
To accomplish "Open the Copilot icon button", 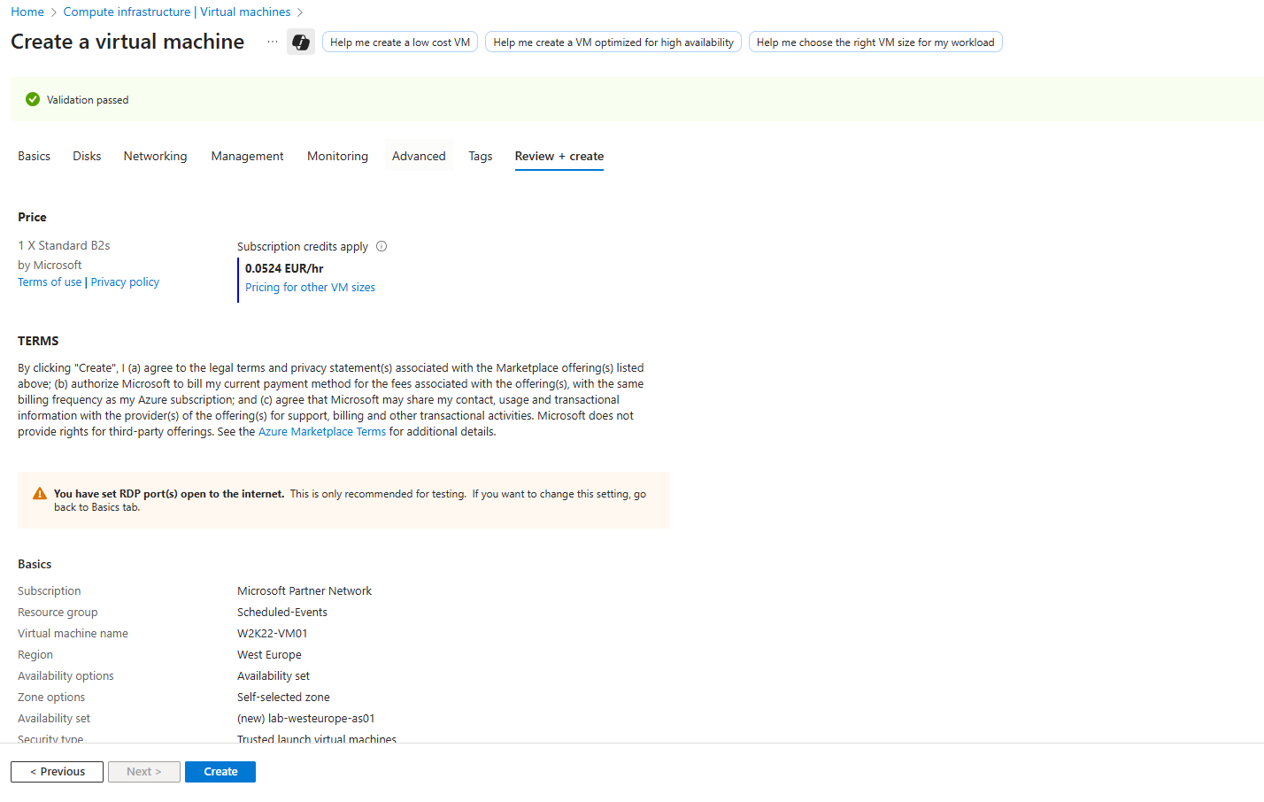I will click(x=301, y=42).
